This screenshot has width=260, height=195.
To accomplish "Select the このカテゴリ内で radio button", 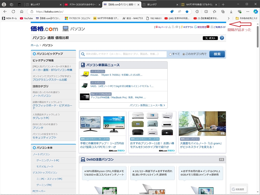I will pos(184,54).
